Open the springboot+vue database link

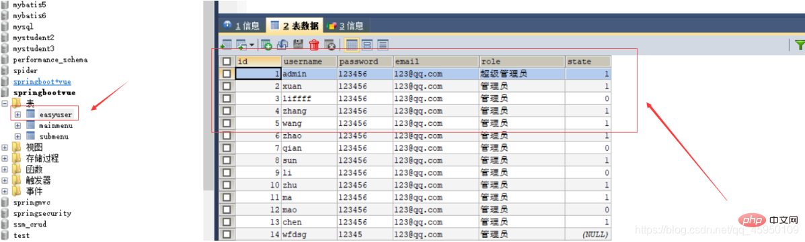[42, 81]
